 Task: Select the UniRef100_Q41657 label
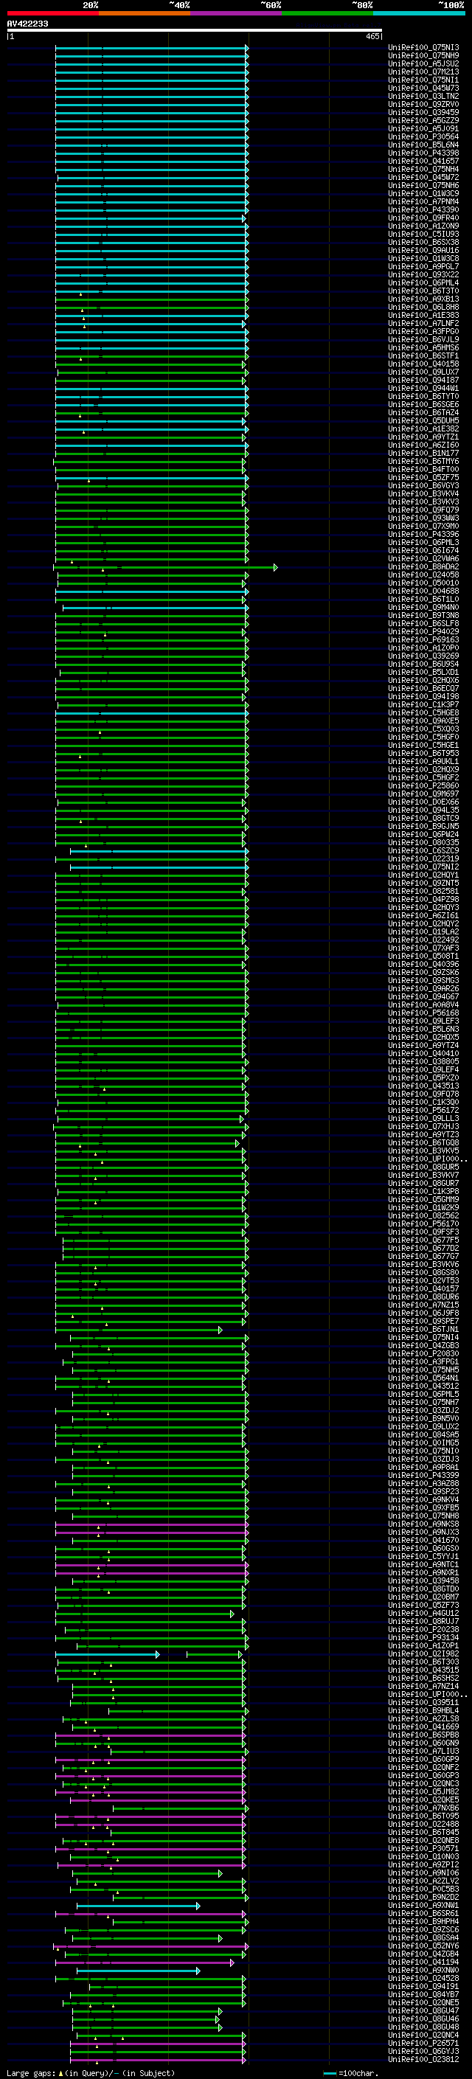click(423, 161)
